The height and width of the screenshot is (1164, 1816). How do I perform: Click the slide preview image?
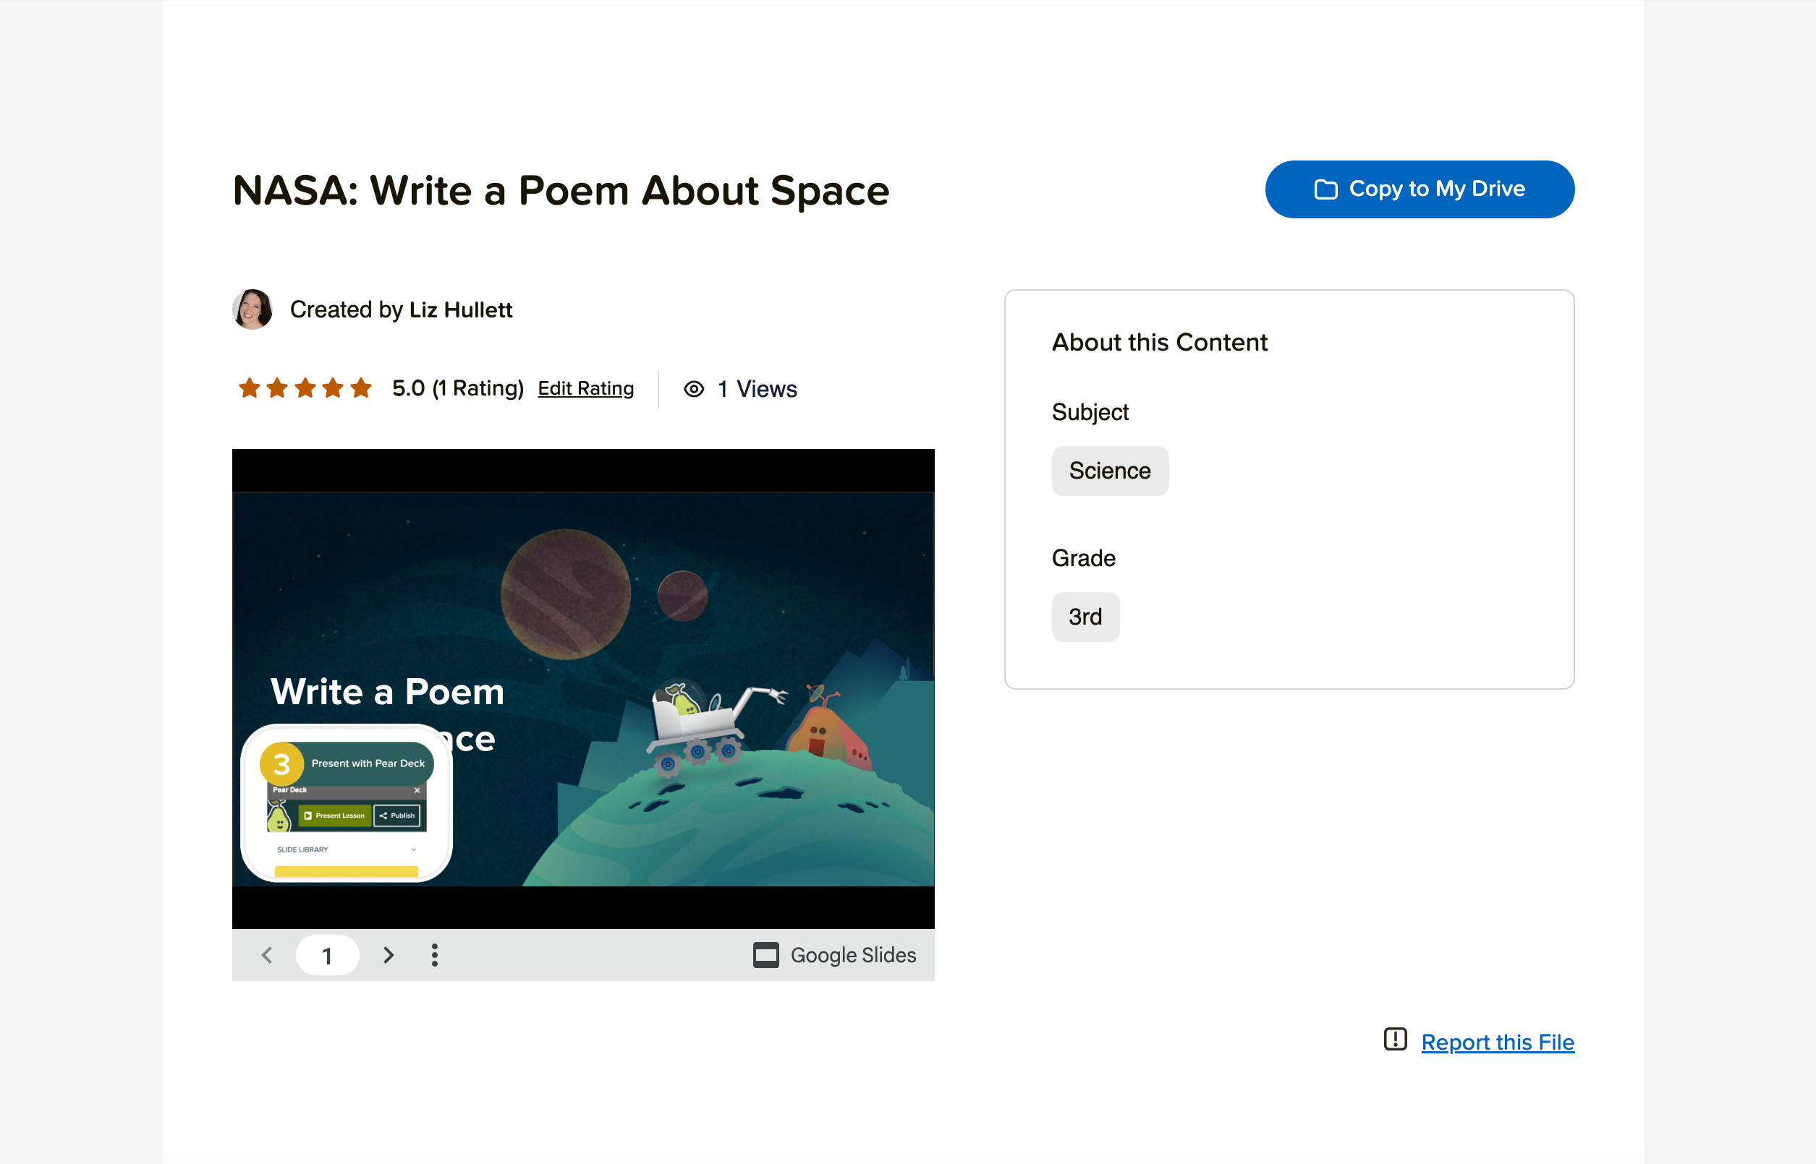point(582,688)
